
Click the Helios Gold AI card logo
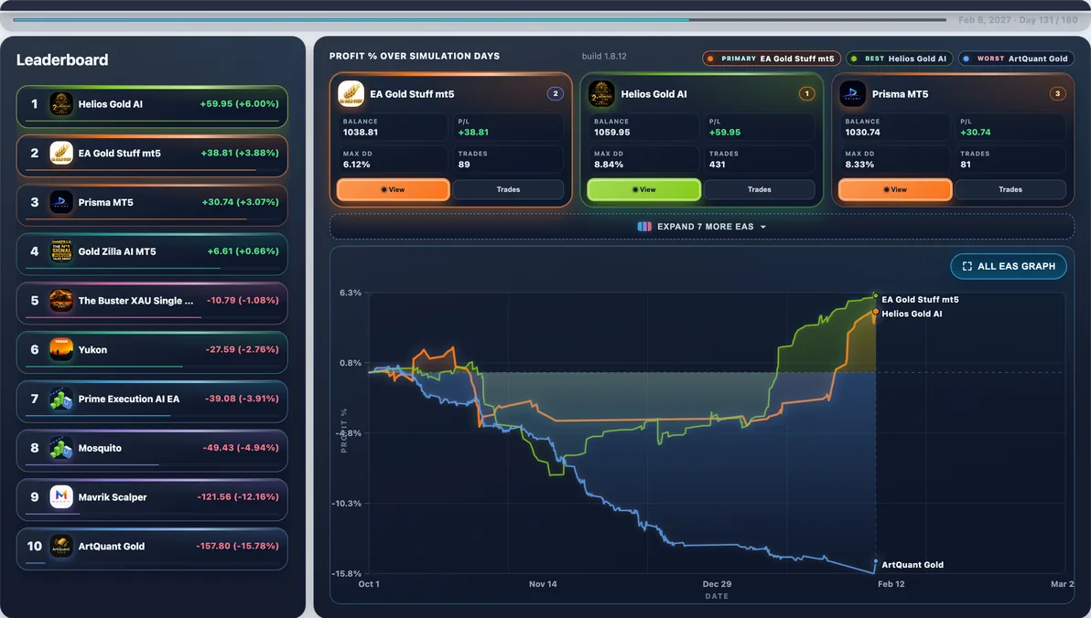(601, 94)
